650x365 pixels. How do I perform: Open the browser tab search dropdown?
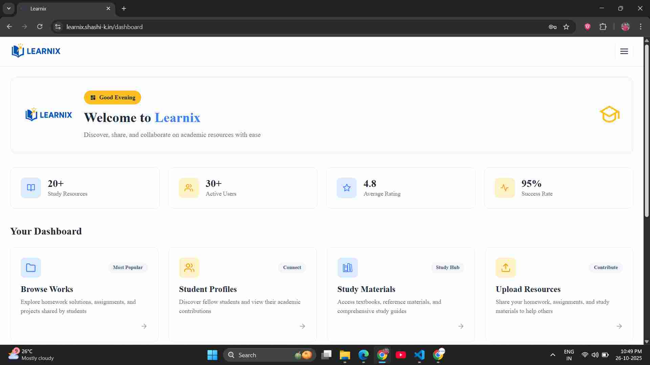click(9, 8)
